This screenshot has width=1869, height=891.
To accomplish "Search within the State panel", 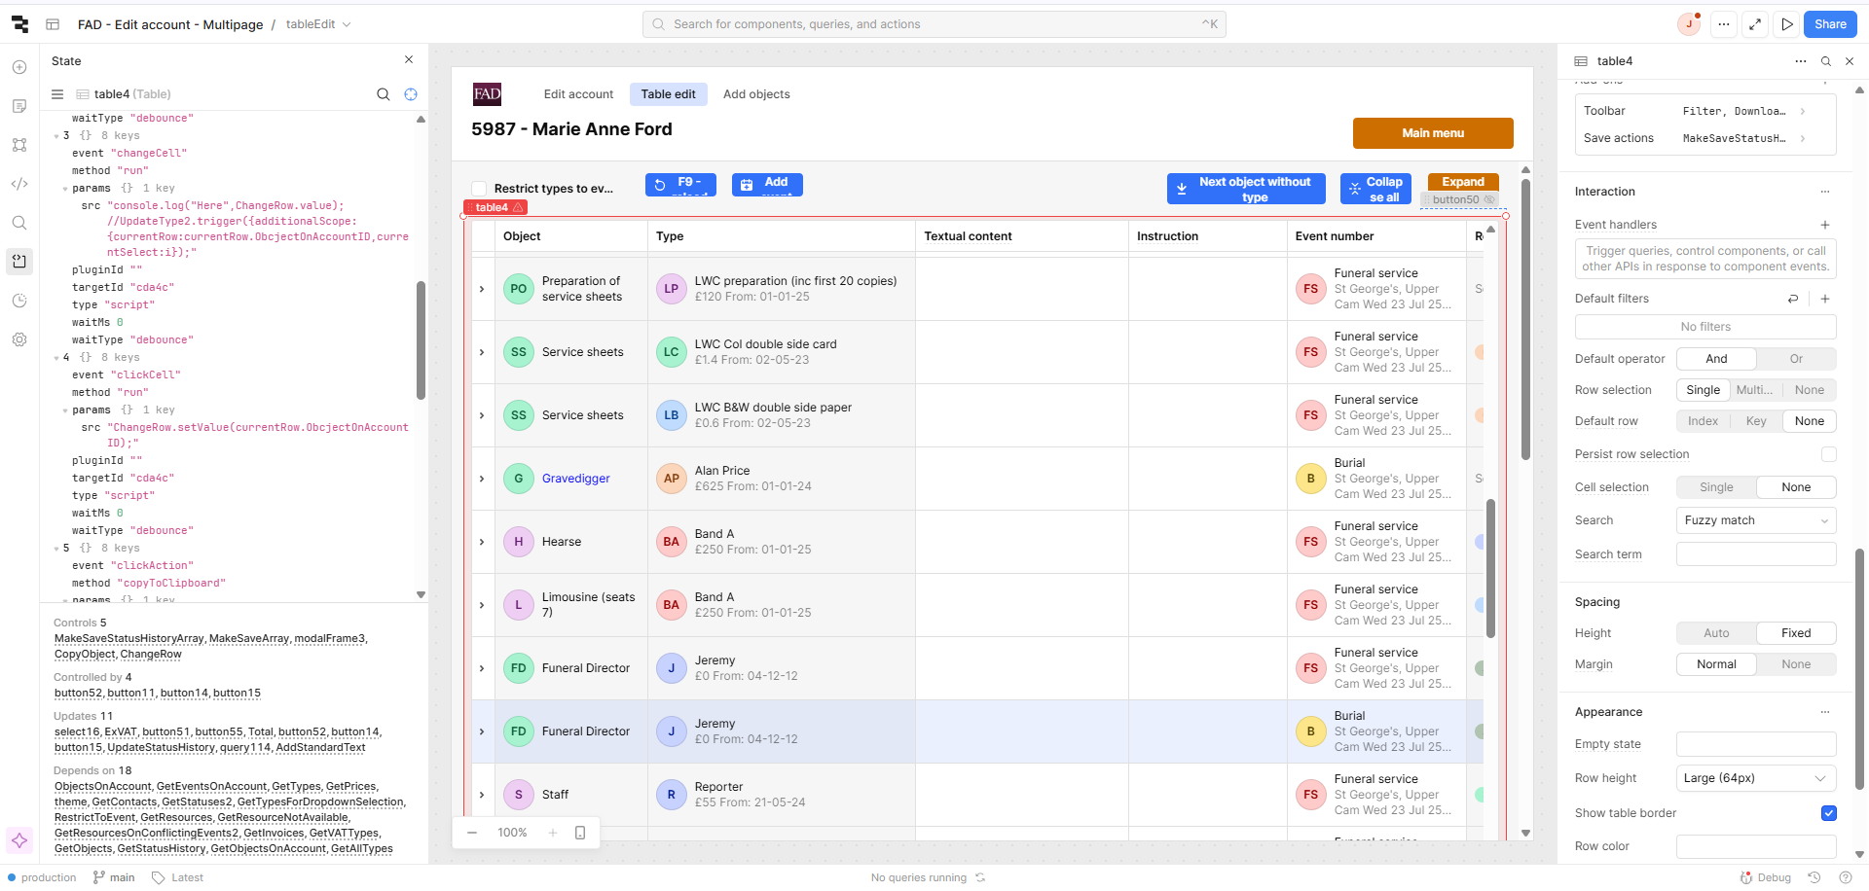I will [x=384, y=94].
